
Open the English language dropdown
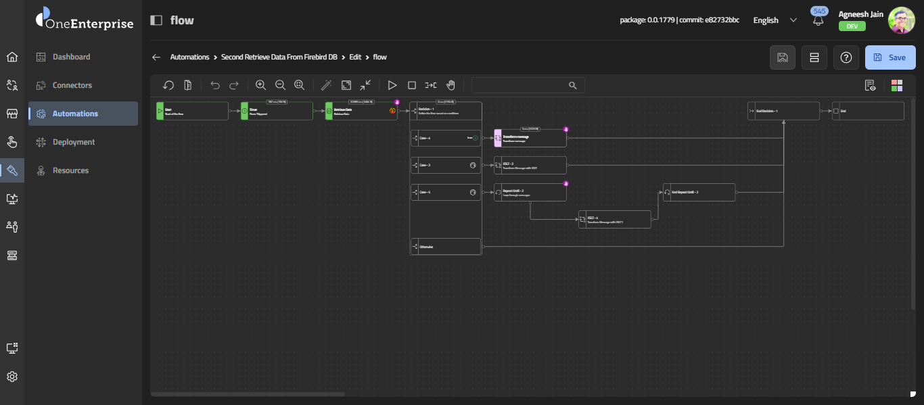tap(775, 20)
